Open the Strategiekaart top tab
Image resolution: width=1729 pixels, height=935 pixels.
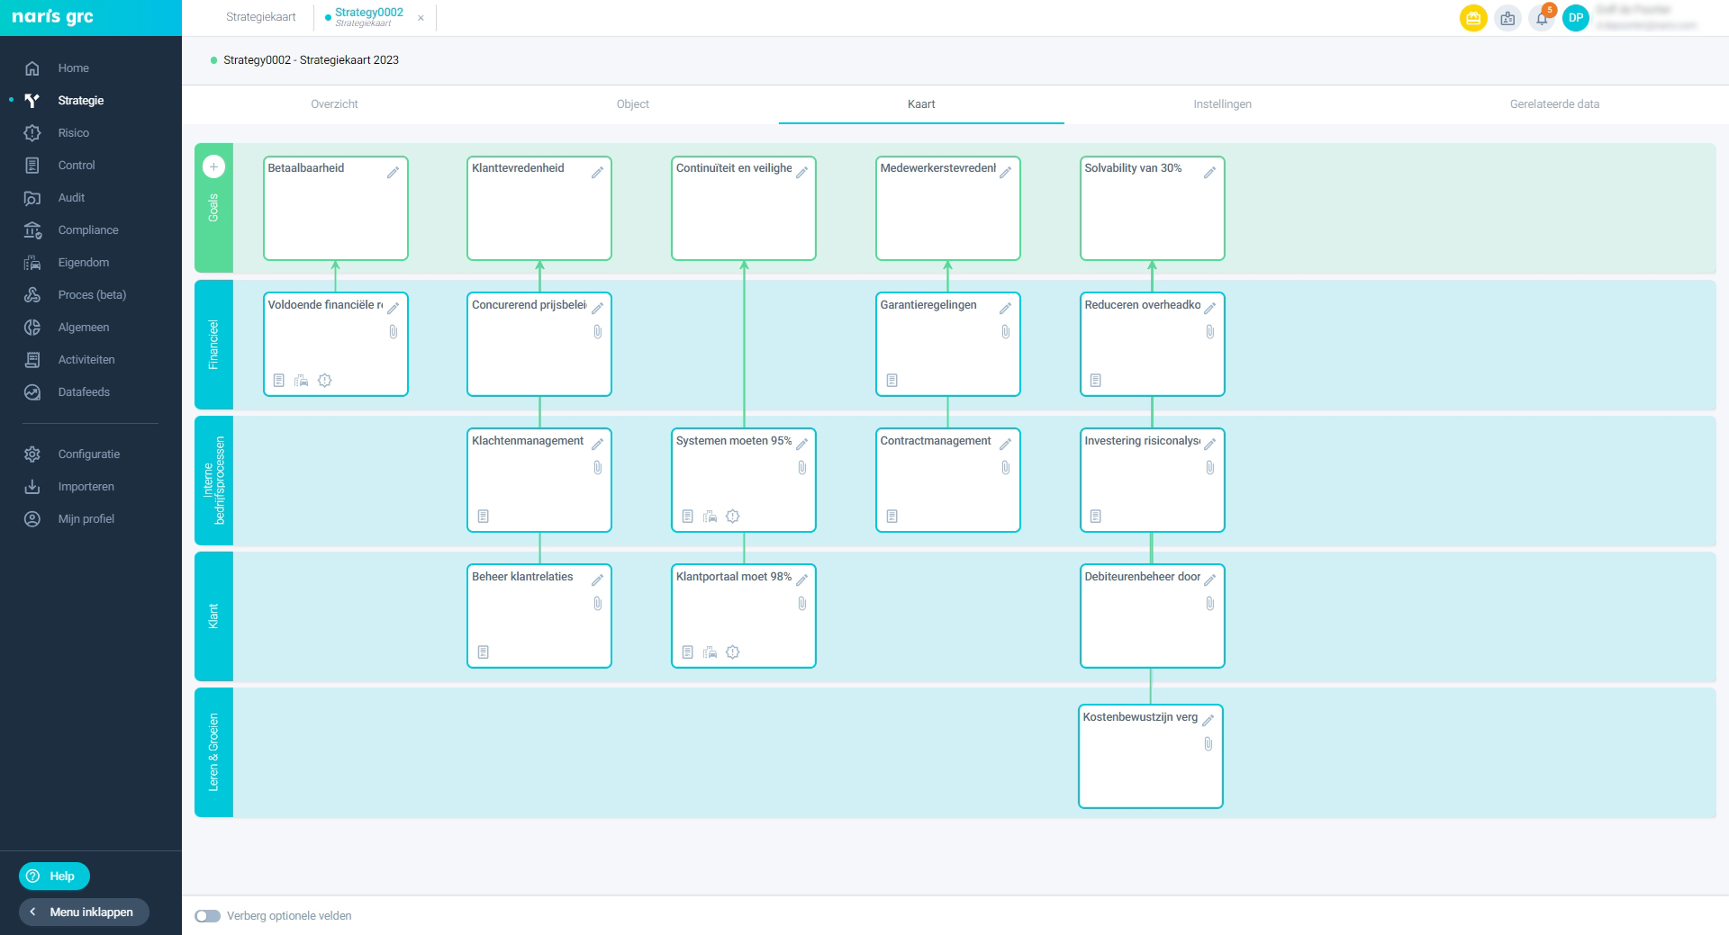[x=260, y=17]
